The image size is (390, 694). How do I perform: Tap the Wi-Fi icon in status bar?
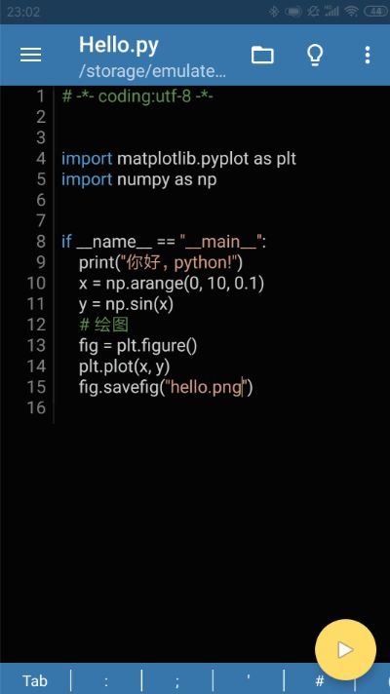(351, 12)
